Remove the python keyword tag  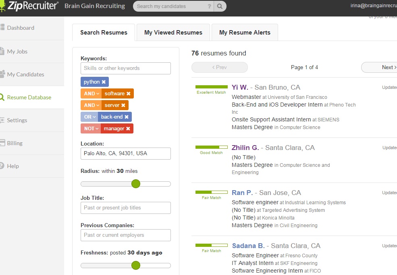[104, 82]
